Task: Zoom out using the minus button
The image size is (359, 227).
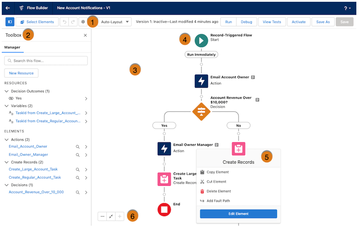Action: point(102,216)
